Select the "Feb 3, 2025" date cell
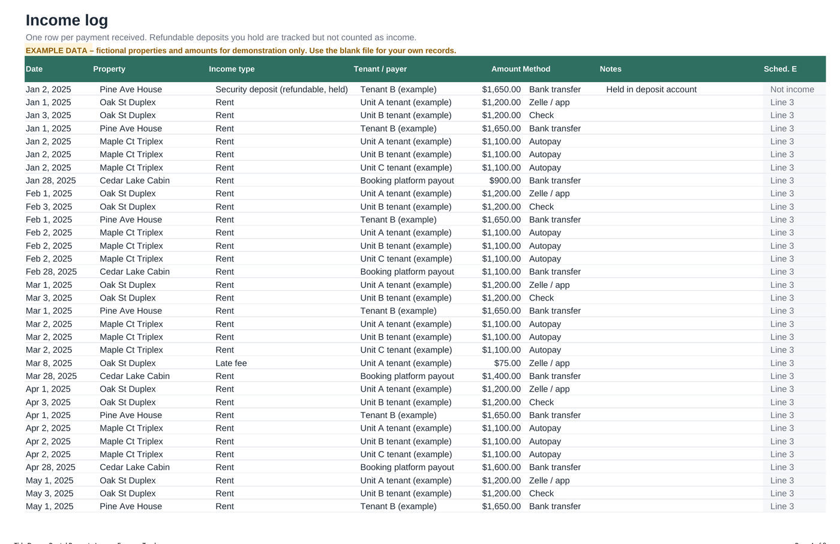Screen dimensions: 840x544 pyautogui.click(x=49, y=207)
